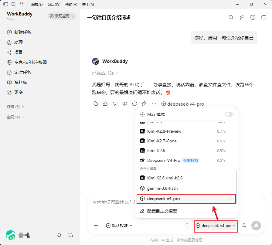Screen dimensions: 272x245
Task: Select the gemini-3.8-flash custom model
Action: (186, 188)
